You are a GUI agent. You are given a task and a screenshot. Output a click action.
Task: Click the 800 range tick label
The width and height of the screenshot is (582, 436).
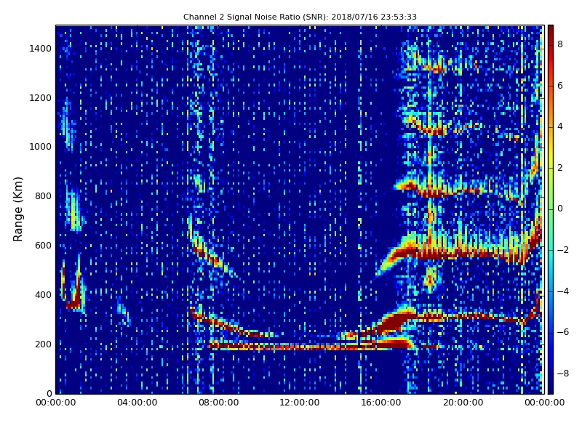pos(43,196)
